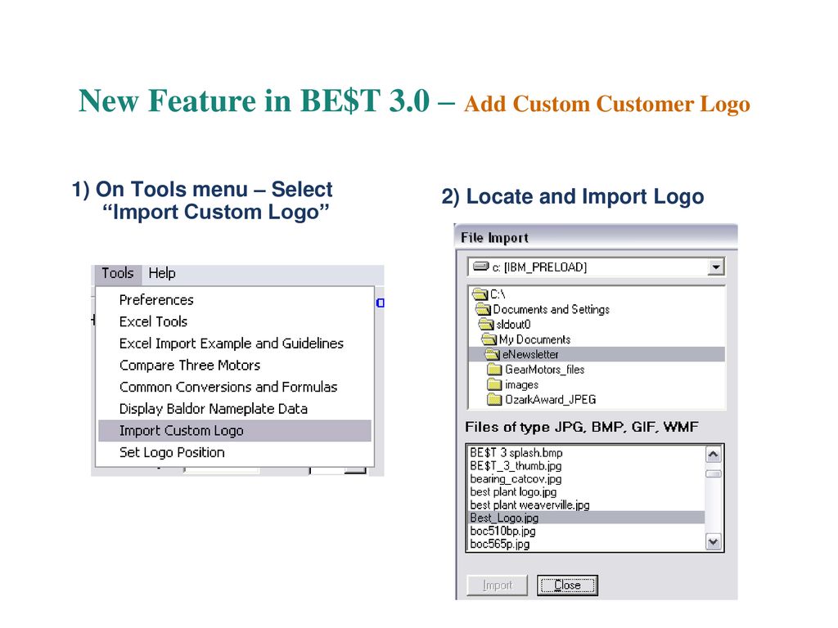Click Import Custom Logo menu item
Screen dimensions: 838x628
tap(235, 431)
